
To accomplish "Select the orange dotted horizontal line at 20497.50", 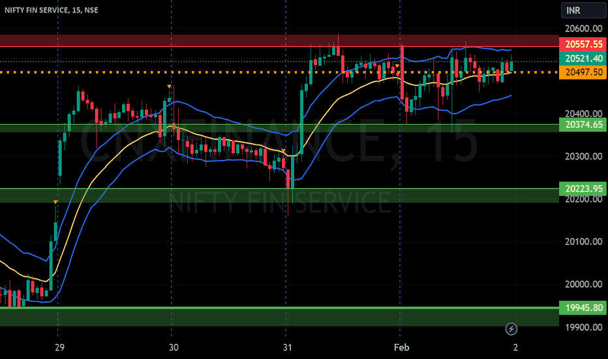I will tap(279, 72).
